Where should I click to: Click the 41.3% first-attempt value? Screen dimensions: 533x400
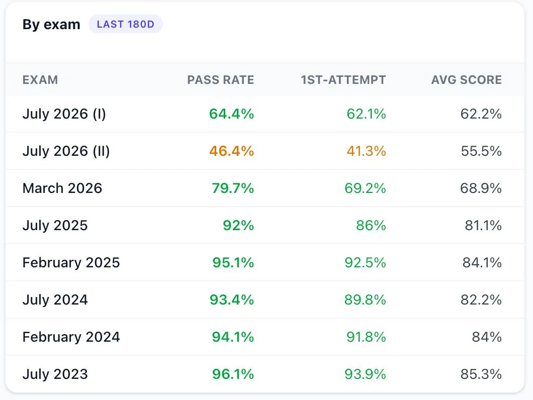(366, 151)
